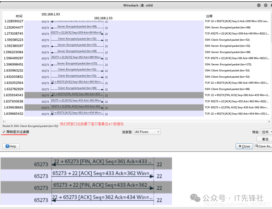Click right arrow of horizontal scrollbar

tap(269, 122)
